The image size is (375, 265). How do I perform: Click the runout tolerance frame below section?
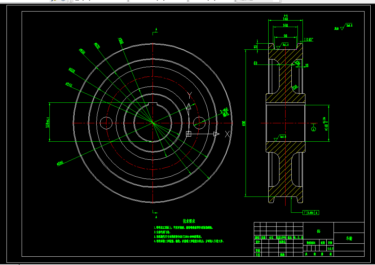(311, 212)
